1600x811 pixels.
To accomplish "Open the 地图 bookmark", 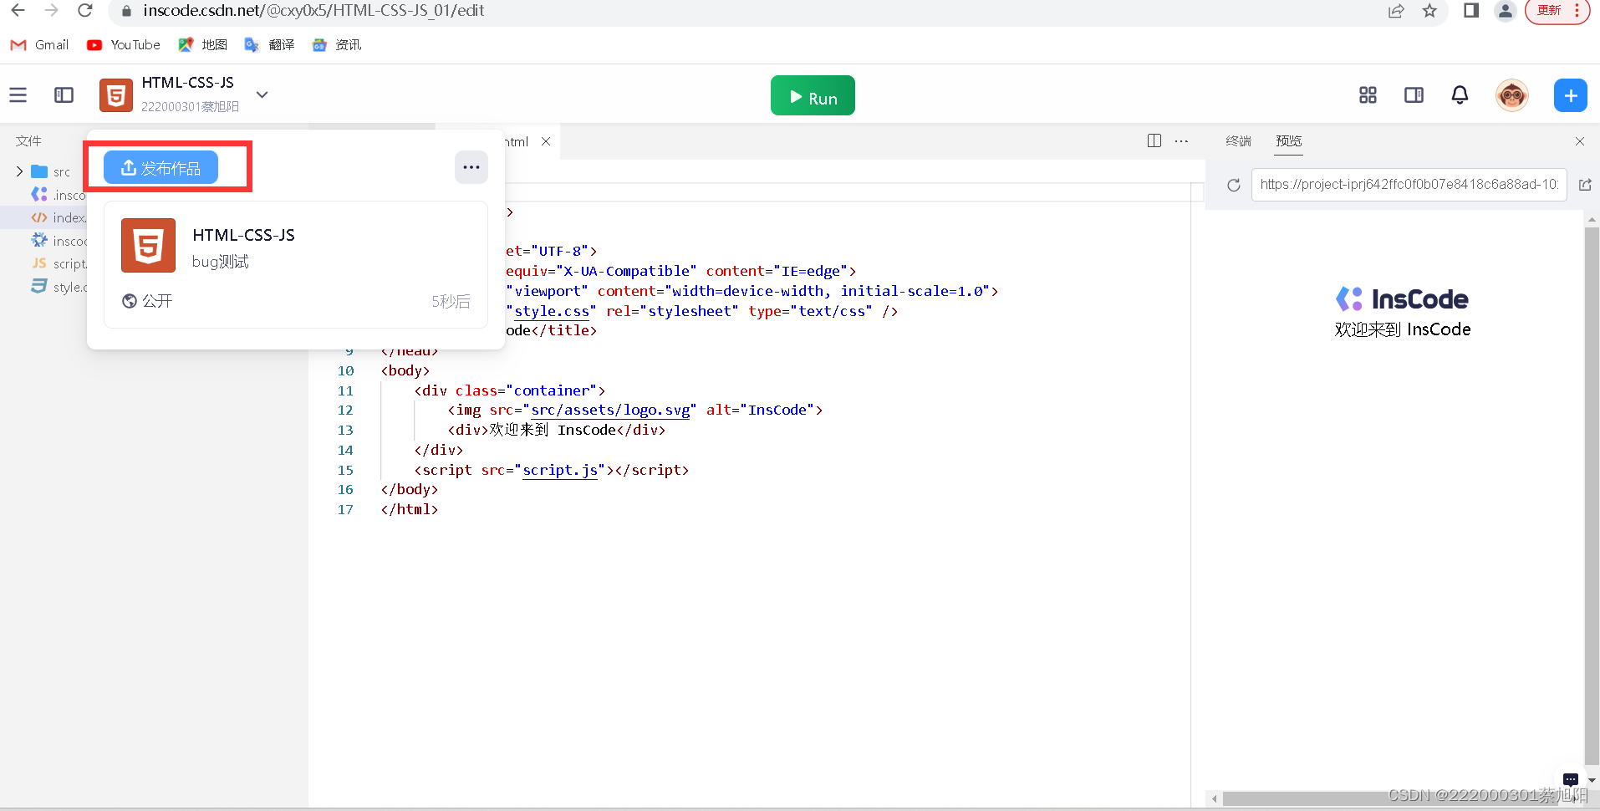I will (203, 44).
